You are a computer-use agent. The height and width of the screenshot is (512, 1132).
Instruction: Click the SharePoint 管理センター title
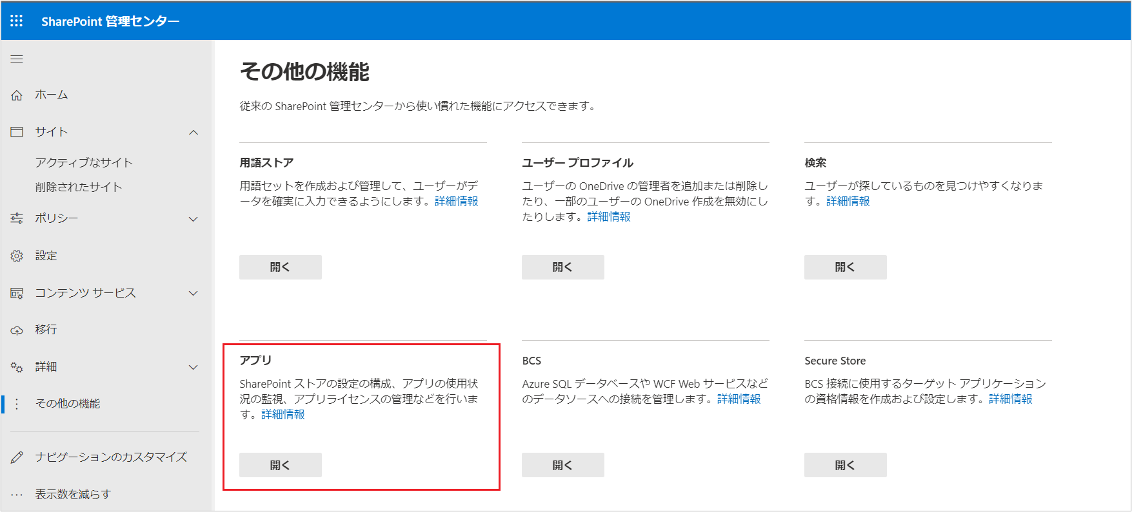[x=110, y=21]
